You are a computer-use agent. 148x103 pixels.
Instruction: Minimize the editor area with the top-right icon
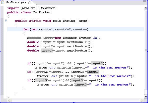pyautogui.click(x=145, y=1)
